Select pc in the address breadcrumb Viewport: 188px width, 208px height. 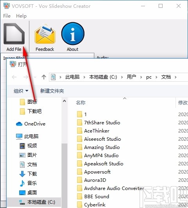tap(149, 77)
